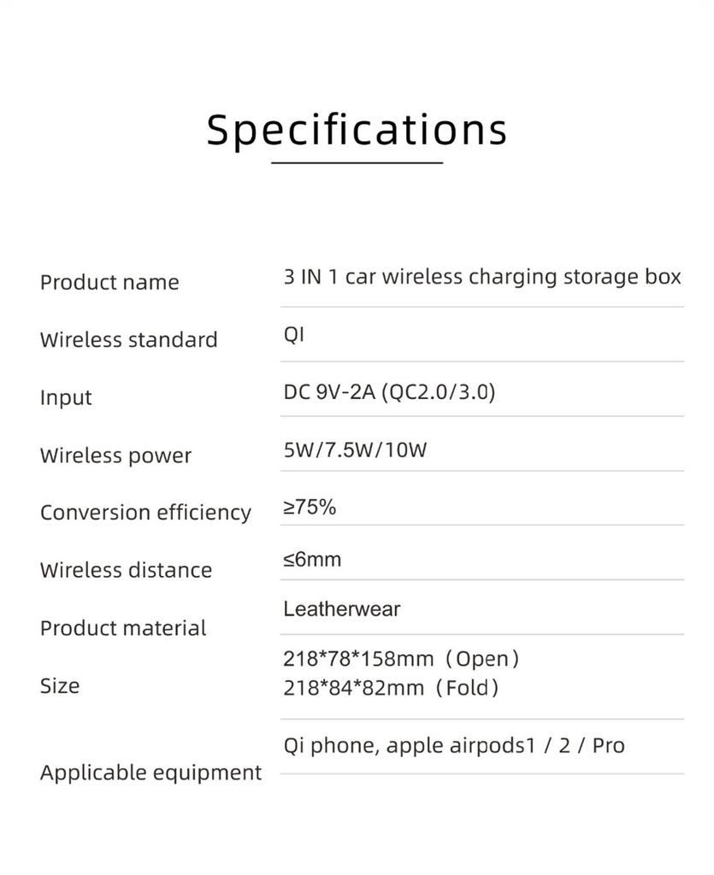Click the DC 9V-2A input value
The image size is (714, 875).
click(389, 392)
